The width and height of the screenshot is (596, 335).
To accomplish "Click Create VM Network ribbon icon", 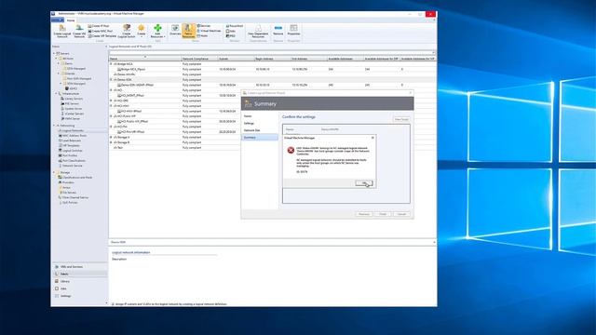I will click(x=79, y=31).
